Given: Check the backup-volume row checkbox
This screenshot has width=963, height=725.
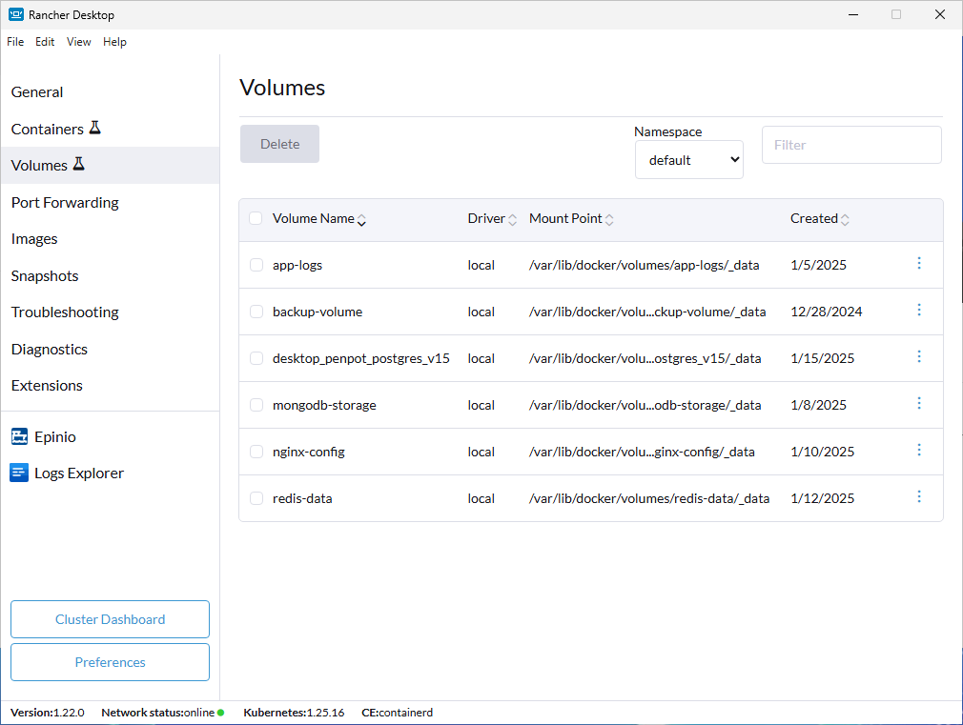Looking at the screenshot, I should 256,310.
